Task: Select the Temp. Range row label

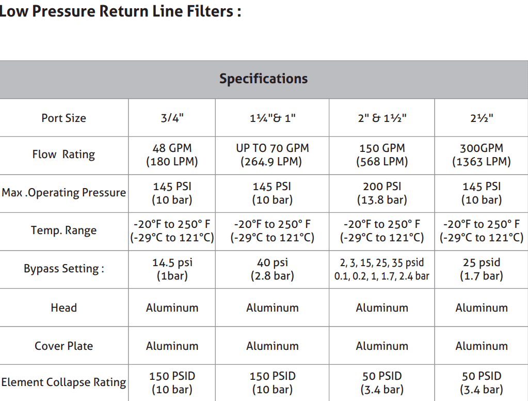Action: [x=63, y=232]
